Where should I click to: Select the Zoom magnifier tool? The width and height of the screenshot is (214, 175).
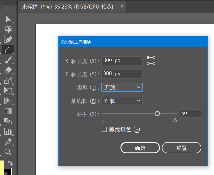pyautogui.click(x=8, y=152)
